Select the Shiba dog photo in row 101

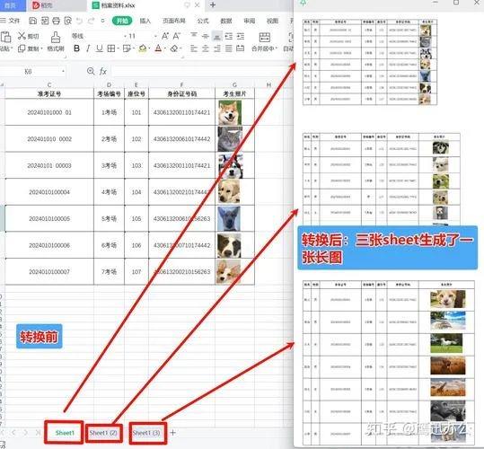tap(230, 112)
